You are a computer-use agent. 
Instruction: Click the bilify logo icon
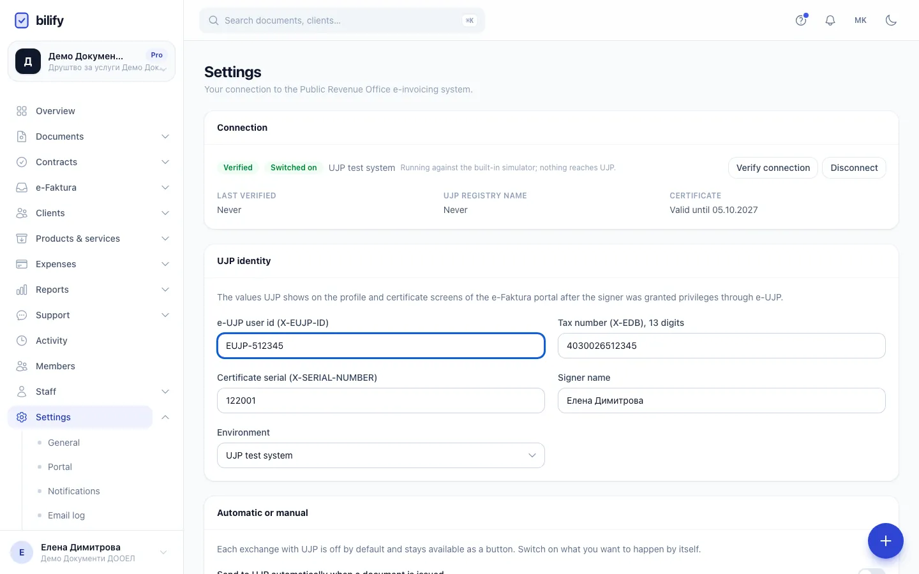coord(22,20)
